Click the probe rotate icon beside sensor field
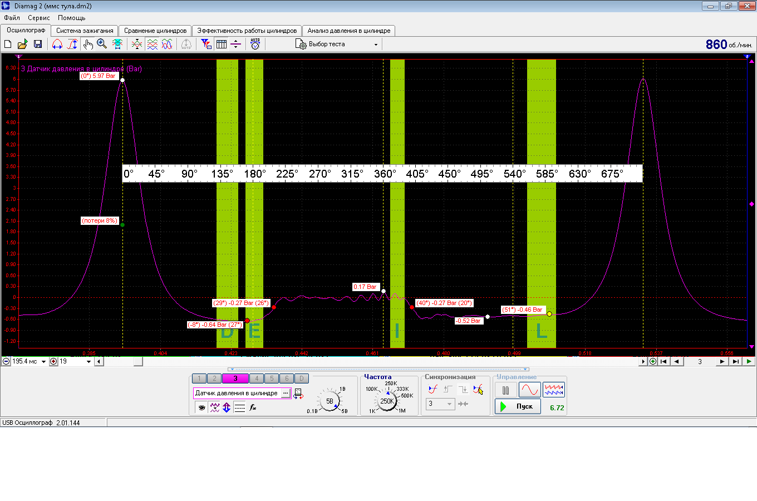Image resolution: width=757 pixels, height=501 pixels. pos(298,394)
